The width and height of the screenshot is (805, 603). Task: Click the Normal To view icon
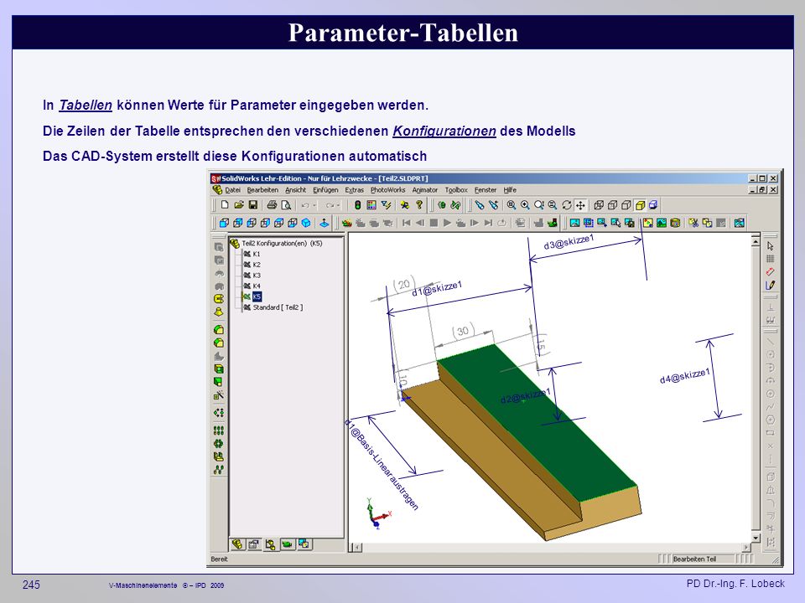click(324, 223)
